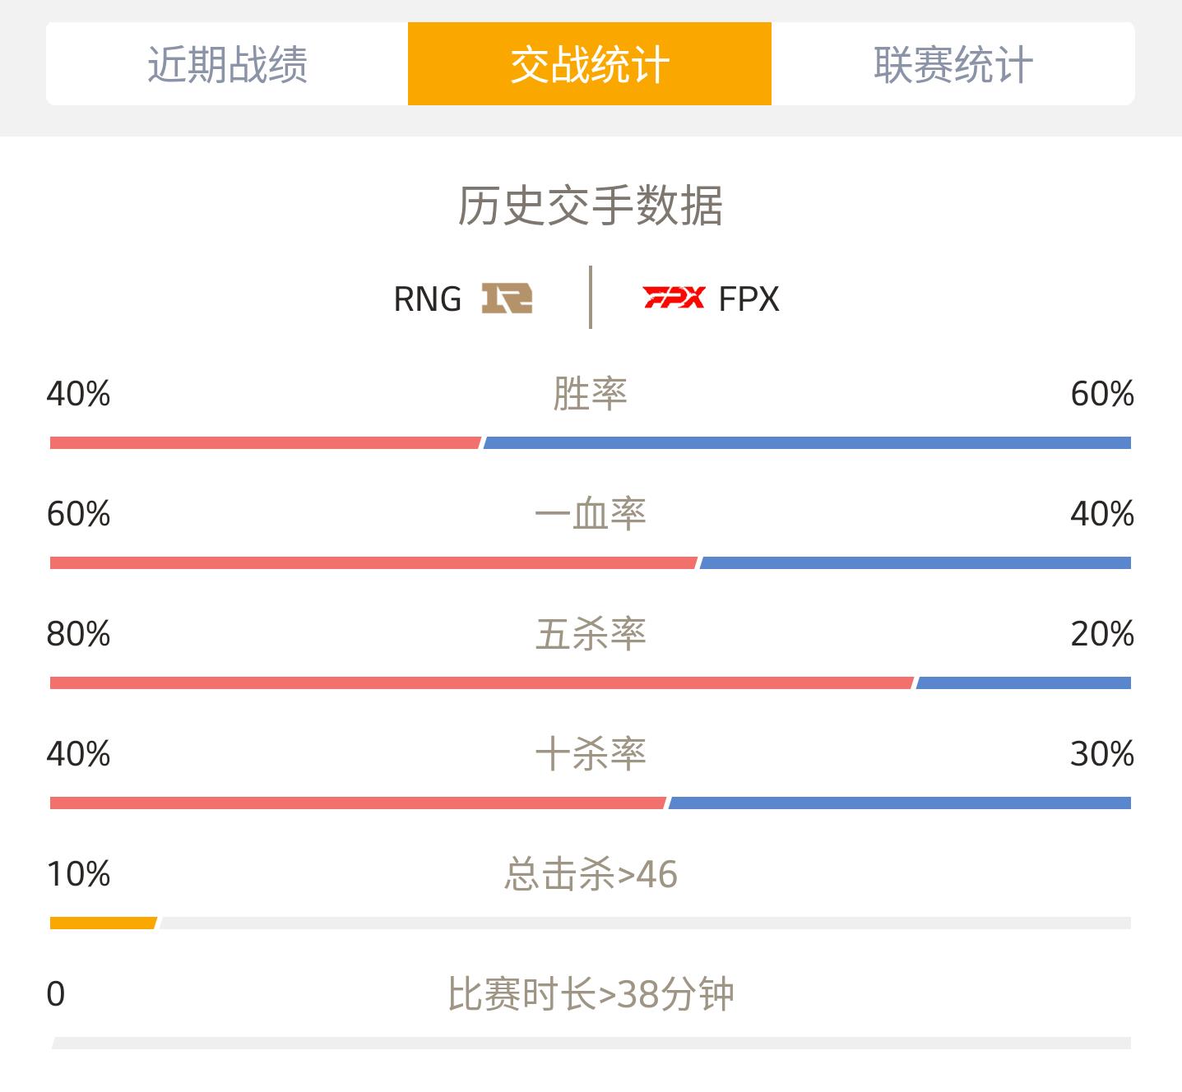Click the 总击杀>46 label
Image resolution: width=1182 pixels, height=1092 pixels.
(591, 874)
